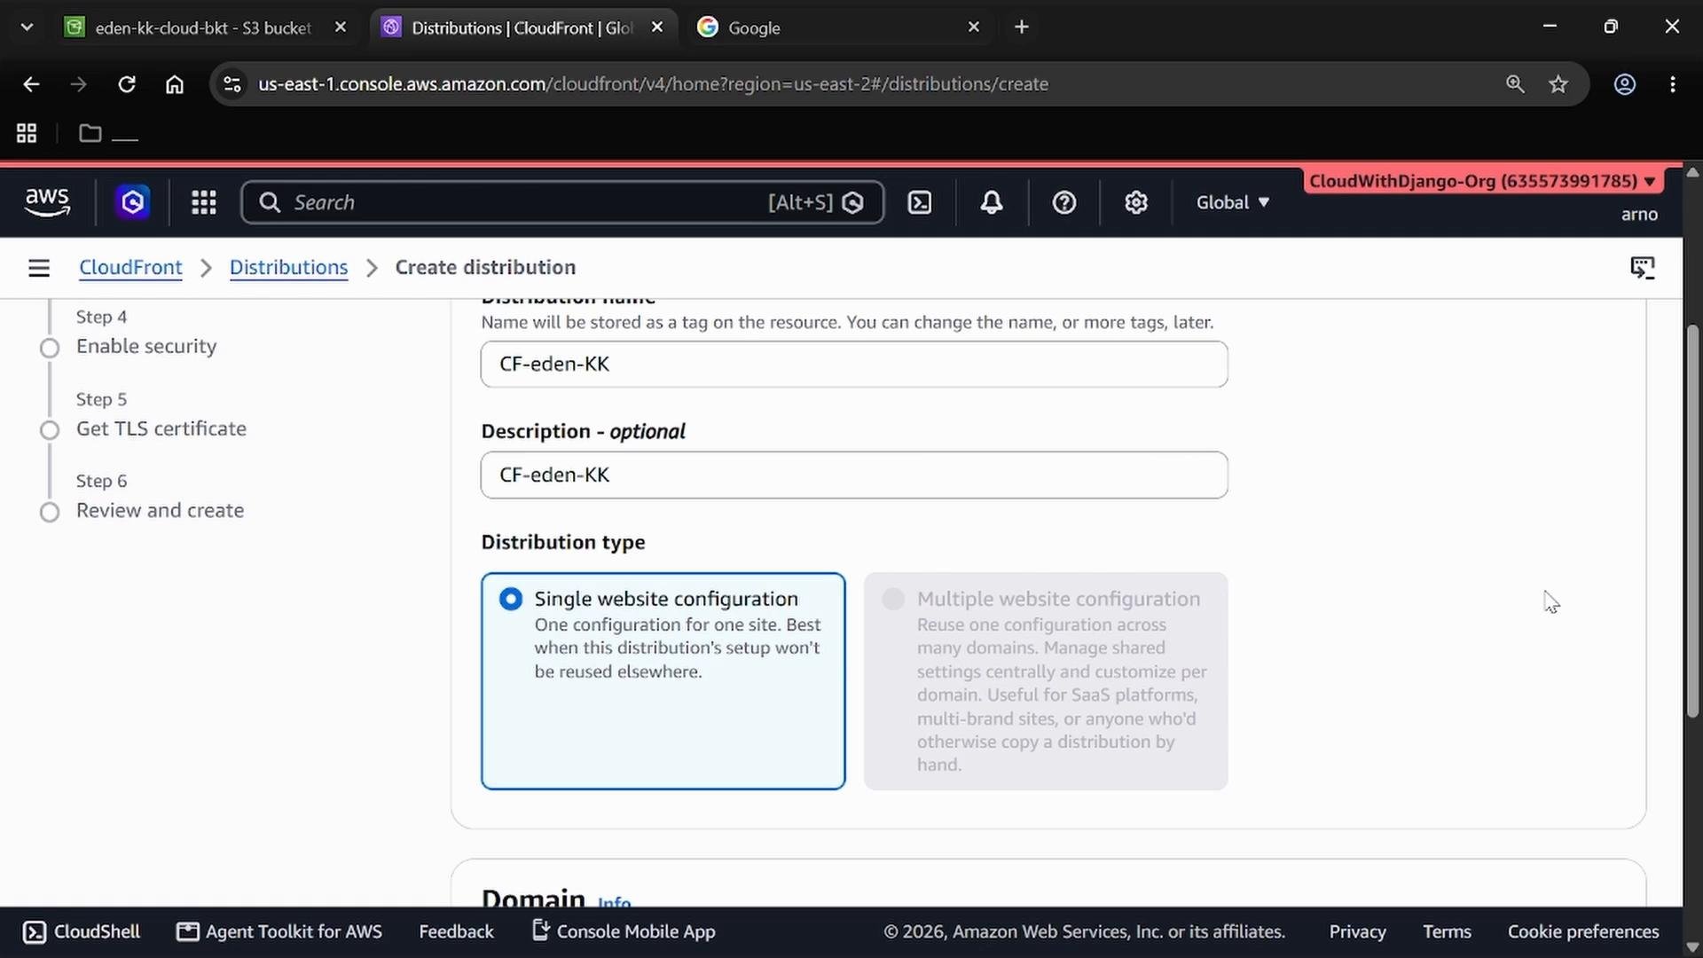Click the page vertical scrollbar thumb

pyautogui.click(x=1692, y=522)
